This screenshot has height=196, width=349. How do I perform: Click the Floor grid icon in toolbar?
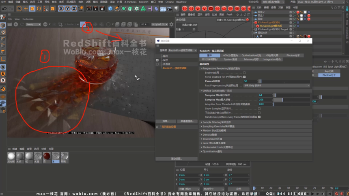pos(163,9)
